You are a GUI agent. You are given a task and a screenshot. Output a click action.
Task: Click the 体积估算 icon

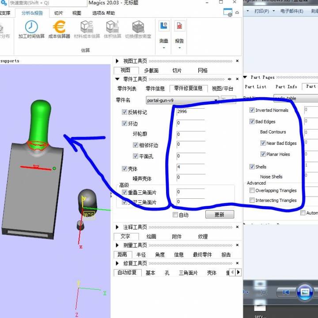pyautogui.click(x=112, y=27)
